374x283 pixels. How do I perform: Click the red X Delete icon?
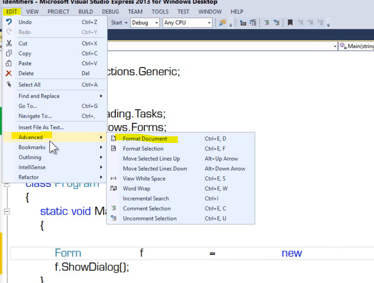(9, 73)
